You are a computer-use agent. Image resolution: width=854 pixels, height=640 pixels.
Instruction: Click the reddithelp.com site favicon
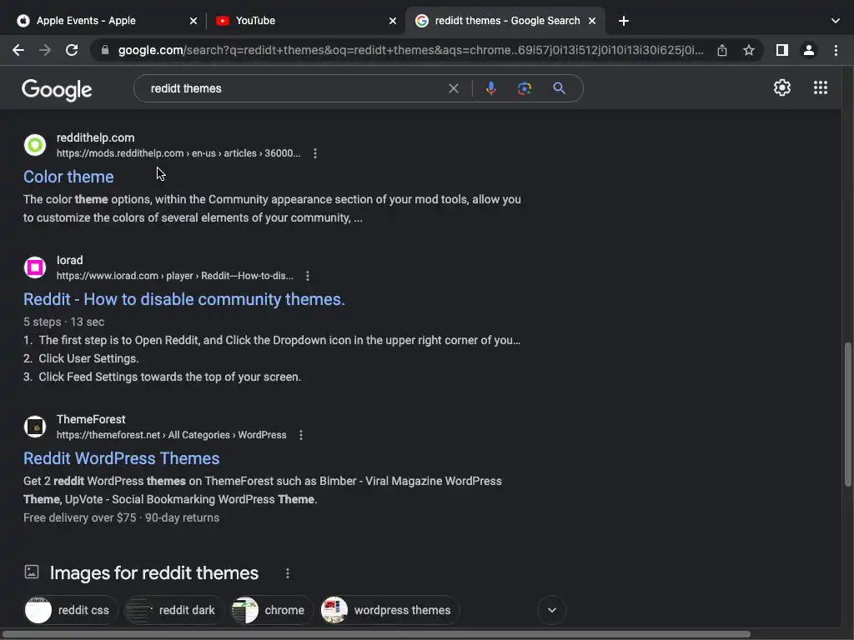[x=35, y=145]
